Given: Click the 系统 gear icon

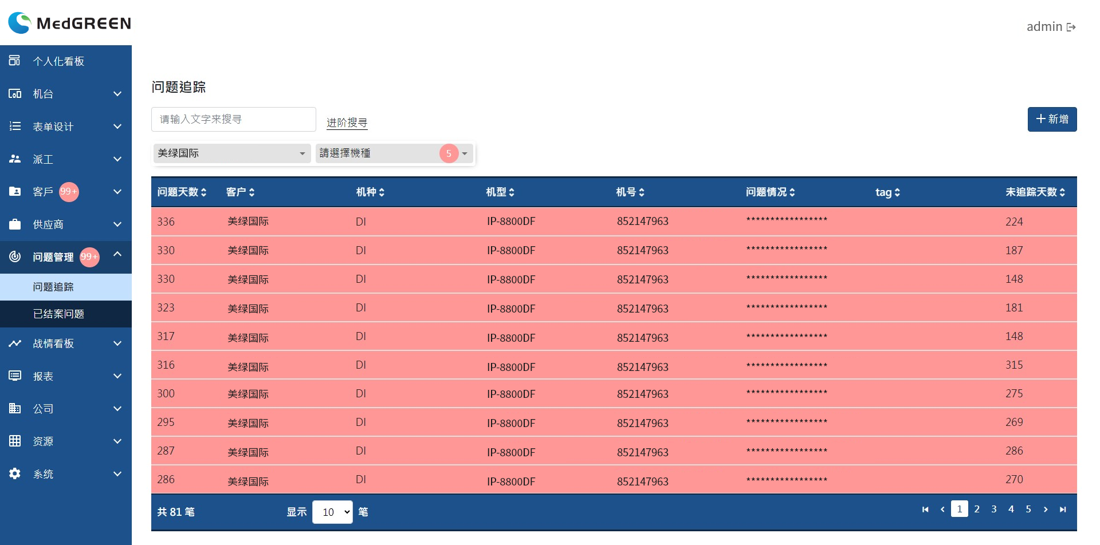Looking at the screenshot, I should pyautogui.click(x=15, y=473).
